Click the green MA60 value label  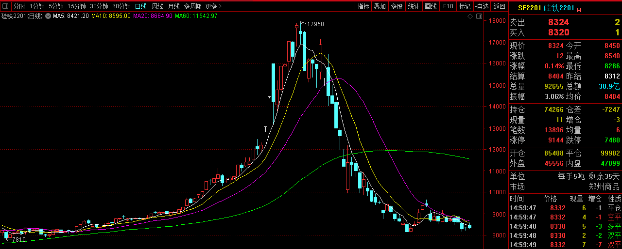point(196,16)
